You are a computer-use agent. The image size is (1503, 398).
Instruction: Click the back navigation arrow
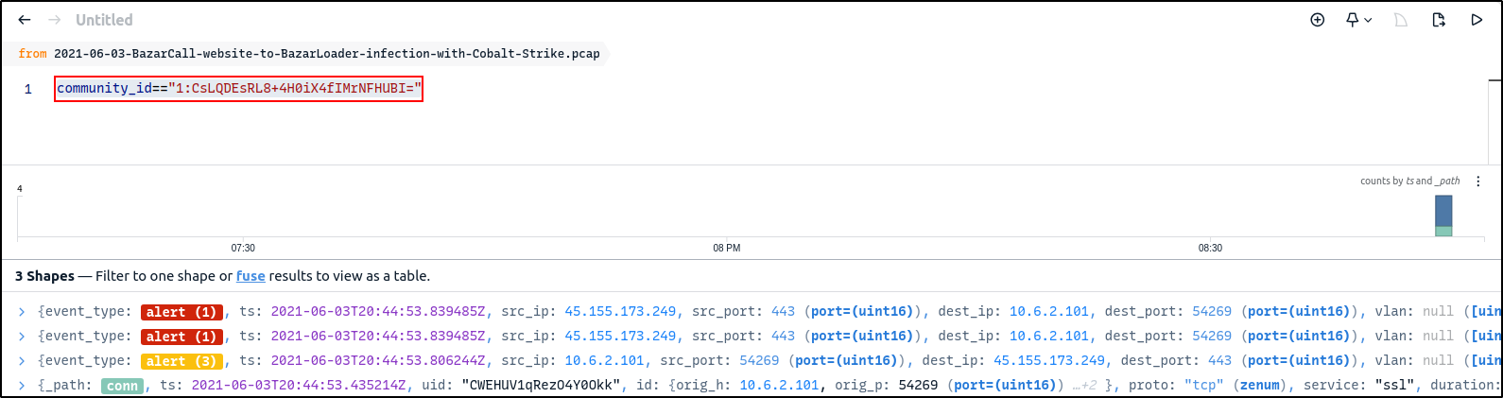coord(25,20)
